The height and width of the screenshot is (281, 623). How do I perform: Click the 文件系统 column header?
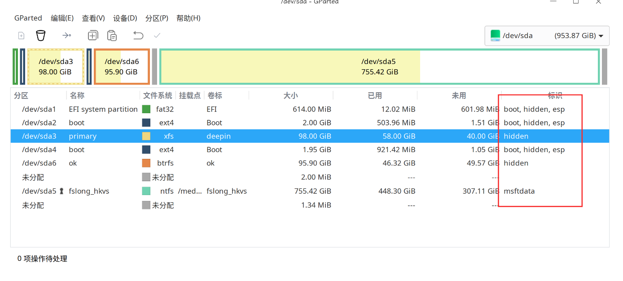click(x=158, y=95)
